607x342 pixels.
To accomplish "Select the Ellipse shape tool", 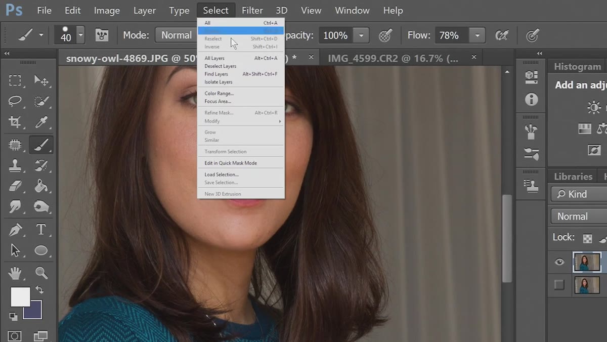I will 41,250.
